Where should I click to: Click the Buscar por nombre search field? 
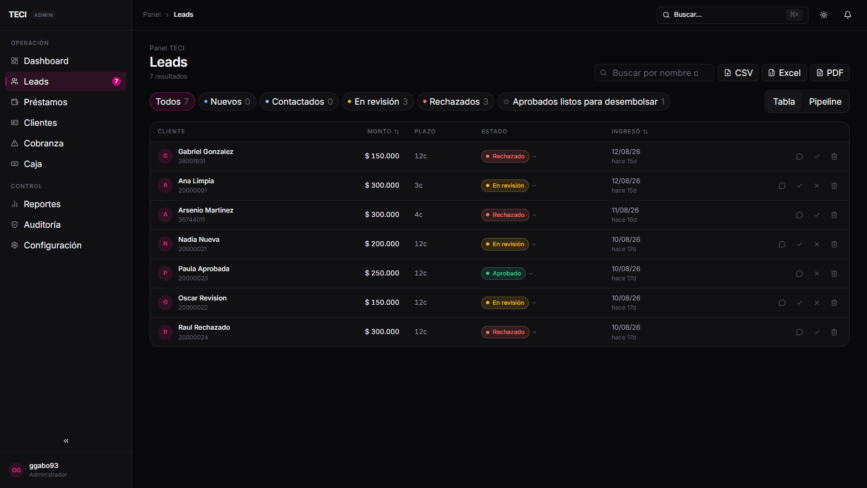point(654,73)
